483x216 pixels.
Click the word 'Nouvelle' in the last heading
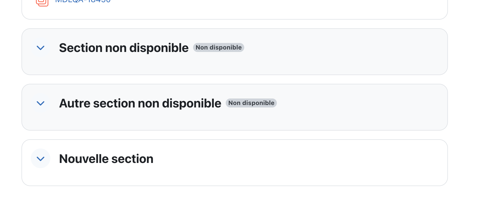tap(84, 159)
